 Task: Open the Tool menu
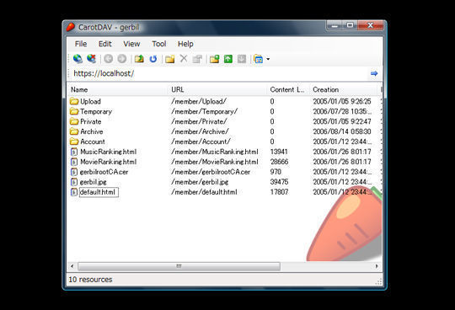(x=159, y=44)
